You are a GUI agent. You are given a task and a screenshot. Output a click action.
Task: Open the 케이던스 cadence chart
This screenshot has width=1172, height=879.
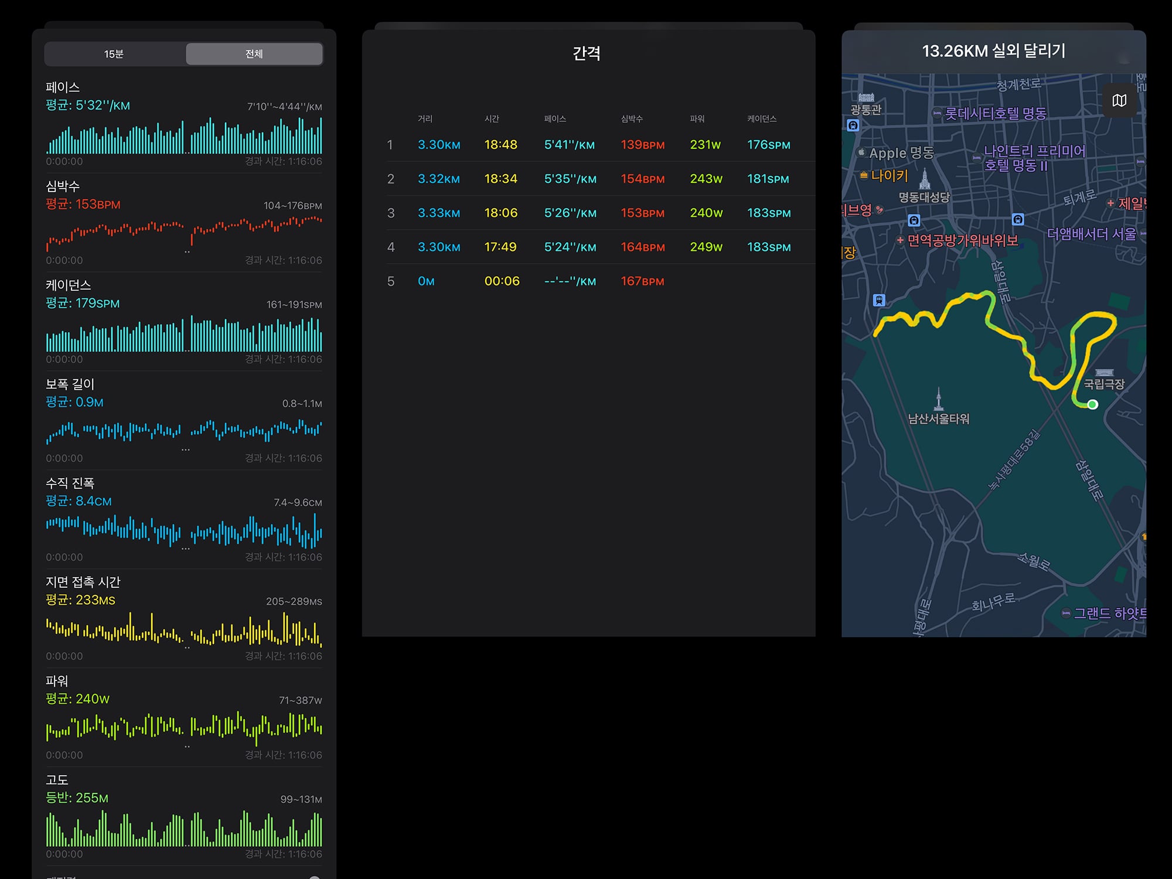pyautogui.click(x=184, y=334)
